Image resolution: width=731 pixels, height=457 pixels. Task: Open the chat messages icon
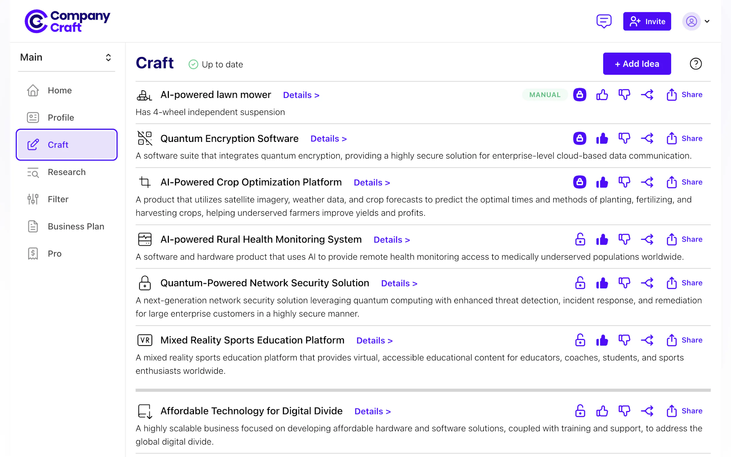coord(604,21)
